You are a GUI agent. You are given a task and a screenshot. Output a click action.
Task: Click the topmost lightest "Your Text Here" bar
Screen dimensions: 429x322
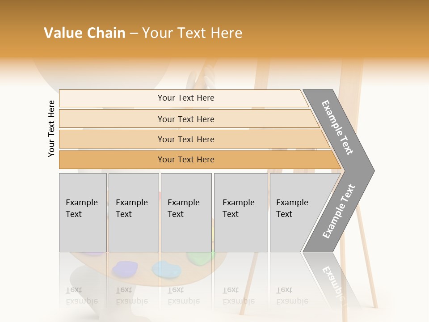point(185,98)
